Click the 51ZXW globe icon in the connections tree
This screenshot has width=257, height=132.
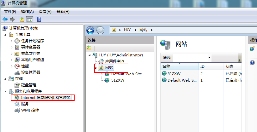tap(107, 80)
